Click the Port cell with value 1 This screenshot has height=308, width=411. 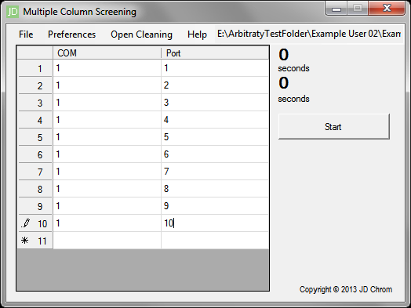215,68
